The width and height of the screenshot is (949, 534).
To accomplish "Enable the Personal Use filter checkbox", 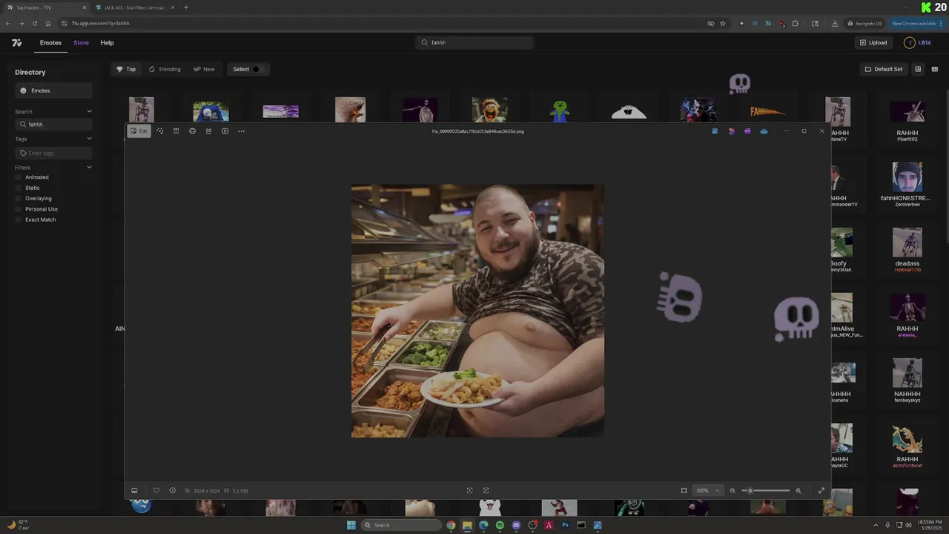I will pos(19,209).
